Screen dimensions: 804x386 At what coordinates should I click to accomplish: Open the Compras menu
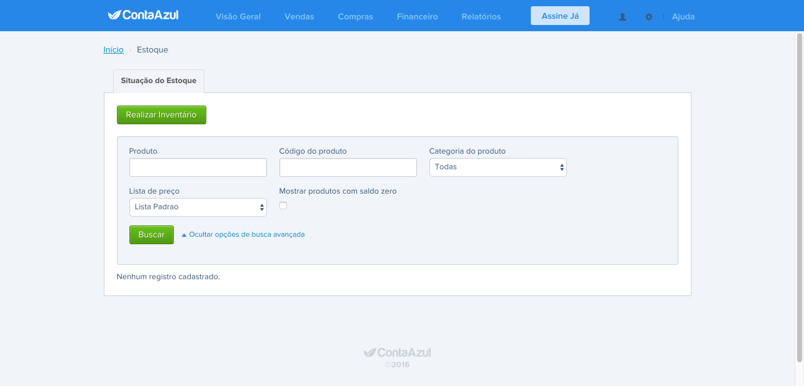[356, 17]
